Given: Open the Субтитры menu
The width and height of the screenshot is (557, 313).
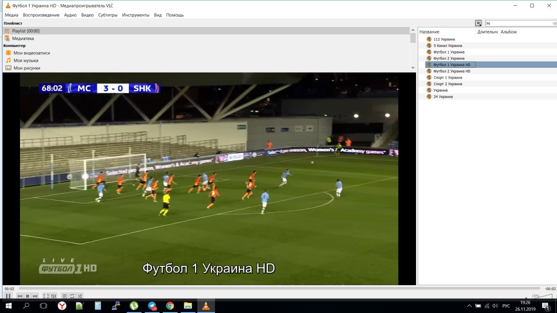Looking at the screenshot, I should 108,15.
